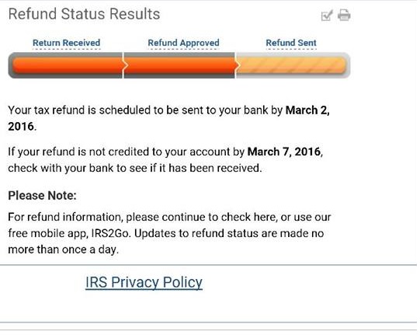Click the 'more than once a day' text
This screenshot has height=335, width=420.
(63, 250)
